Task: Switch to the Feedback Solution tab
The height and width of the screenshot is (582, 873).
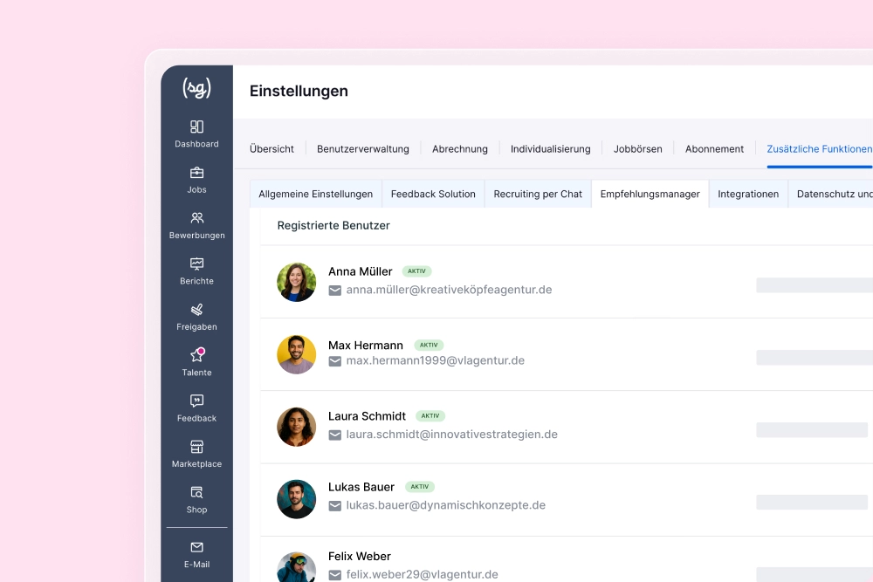Action: click(x=432, y=194)
